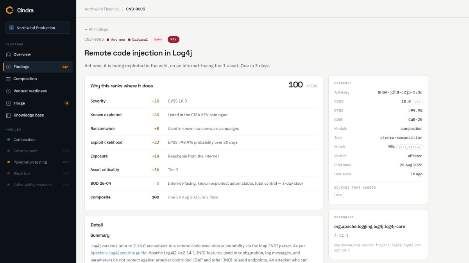
Task: Click the OSV tag next to CVSS
Action: tap(417, 101)
